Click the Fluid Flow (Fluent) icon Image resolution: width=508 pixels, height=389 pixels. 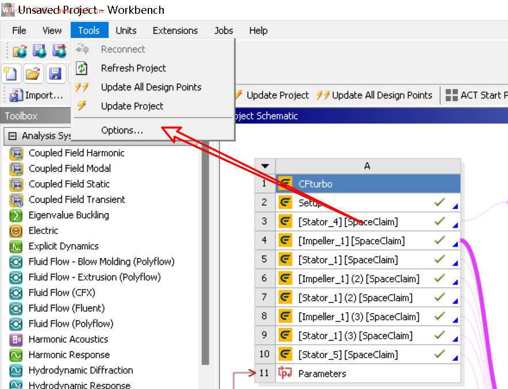coord(16,308)
